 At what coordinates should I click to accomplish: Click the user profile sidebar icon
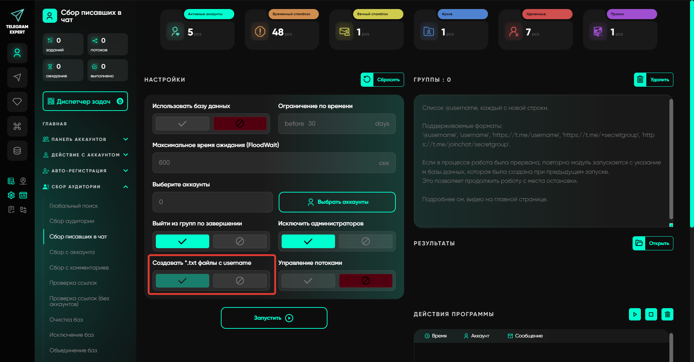(17, 53)
